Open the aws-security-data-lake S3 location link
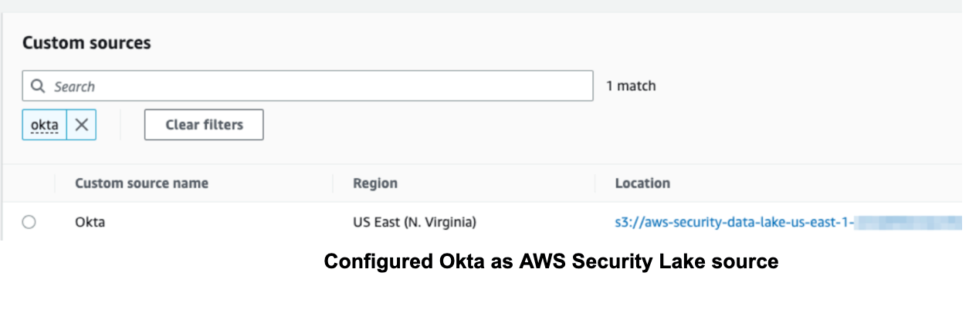Image resolution: width=969 pixels, height=313 pixels. (x=734, y=223)
